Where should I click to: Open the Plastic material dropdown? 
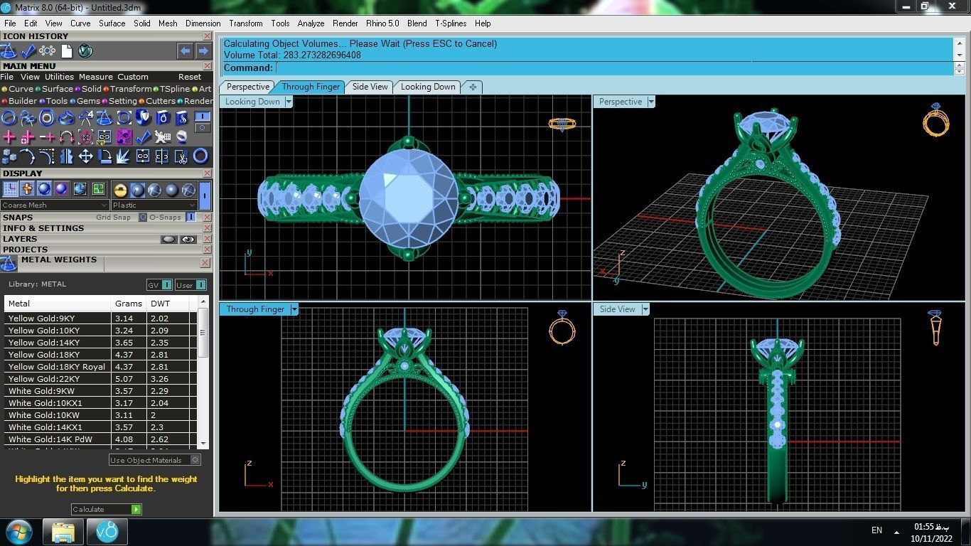click(154, 205)
